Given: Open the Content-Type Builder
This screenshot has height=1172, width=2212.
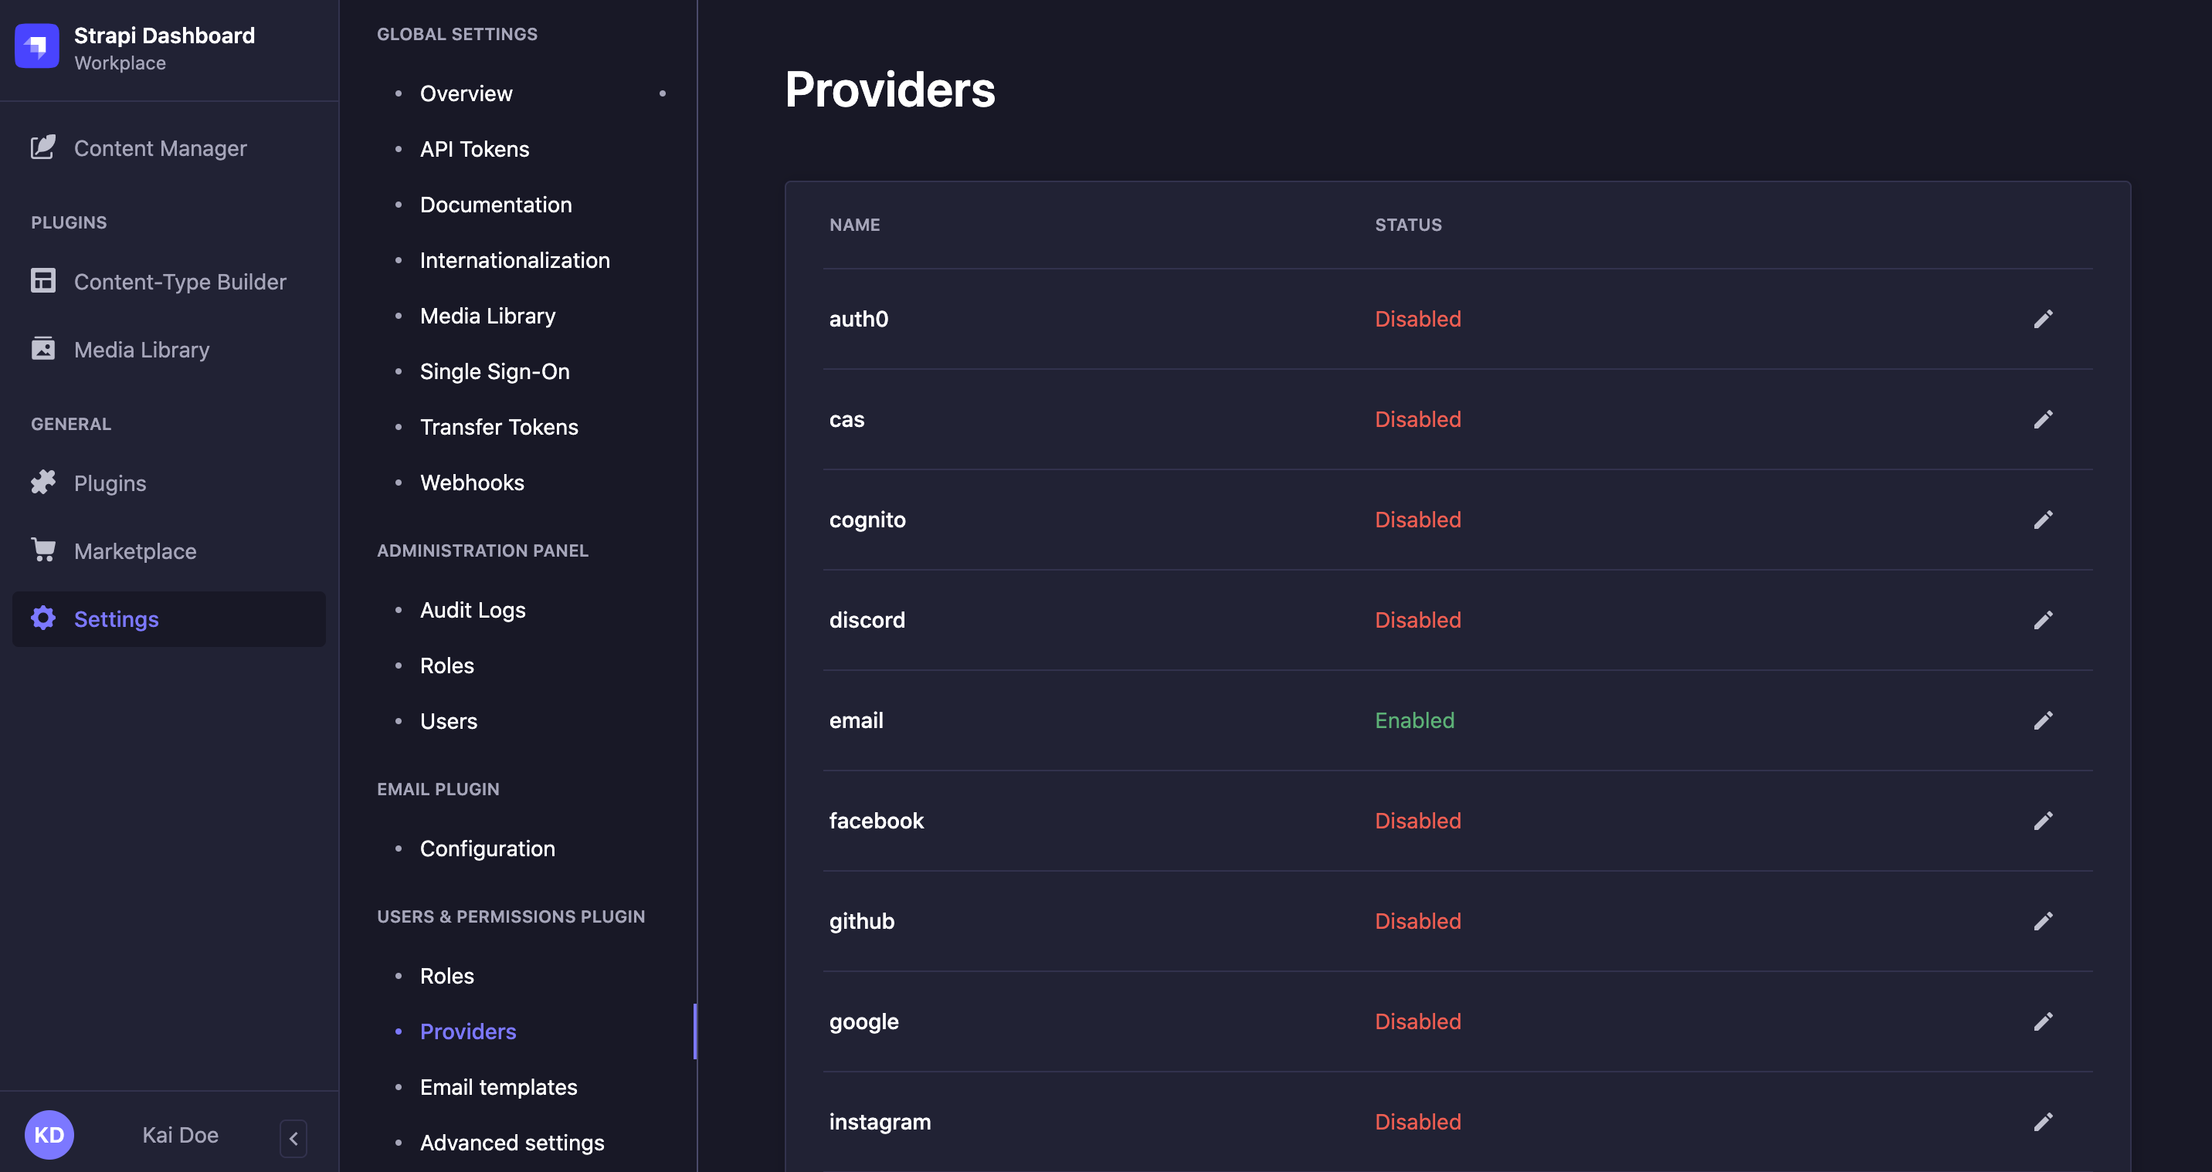Looking at the screenshot, I should [180, 281].
